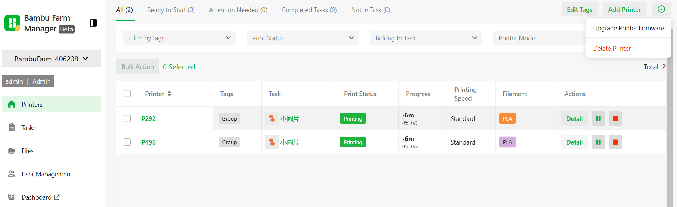Collapse the sidebar with the panel icon
Screen dimensions: 677x207
pyautogui.click(x=93, y=23)
